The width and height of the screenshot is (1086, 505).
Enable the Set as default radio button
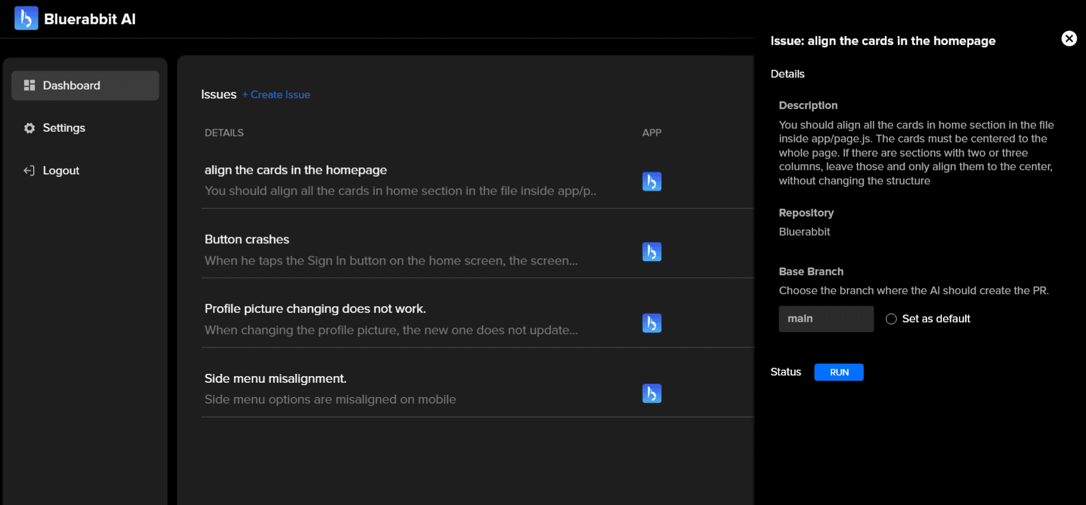click(x=891, y=319)
